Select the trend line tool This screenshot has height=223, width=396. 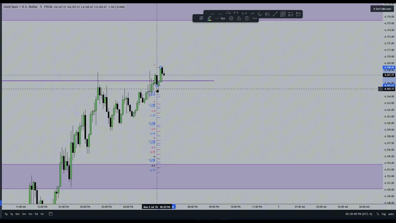point(275,14)
